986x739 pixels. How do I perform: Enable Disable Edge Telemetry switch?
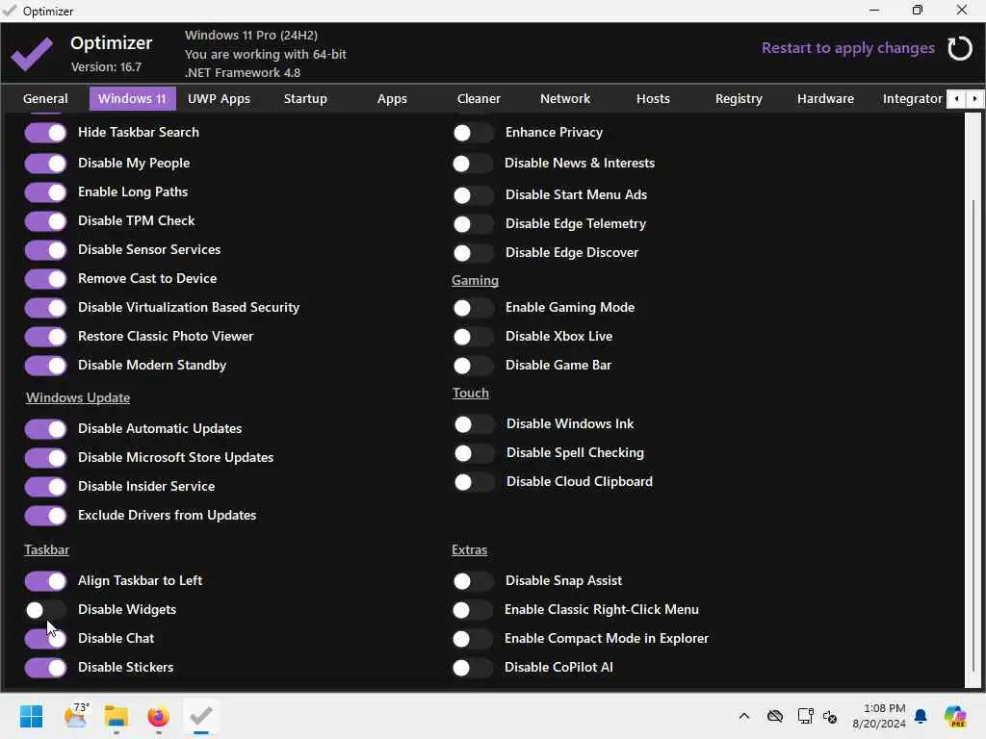coord(473,224)
